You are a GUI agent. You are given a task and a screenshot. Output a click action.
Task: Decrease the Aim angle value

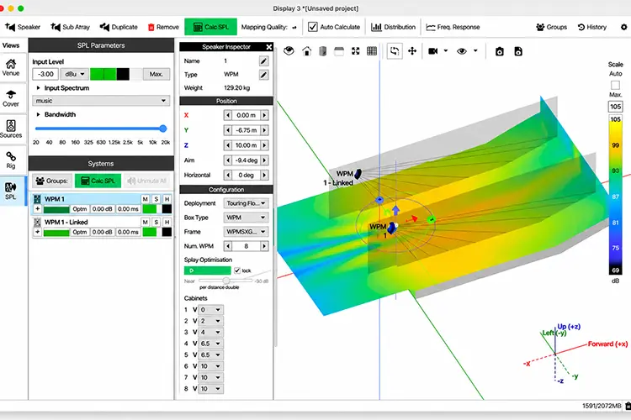coord(228,160)
